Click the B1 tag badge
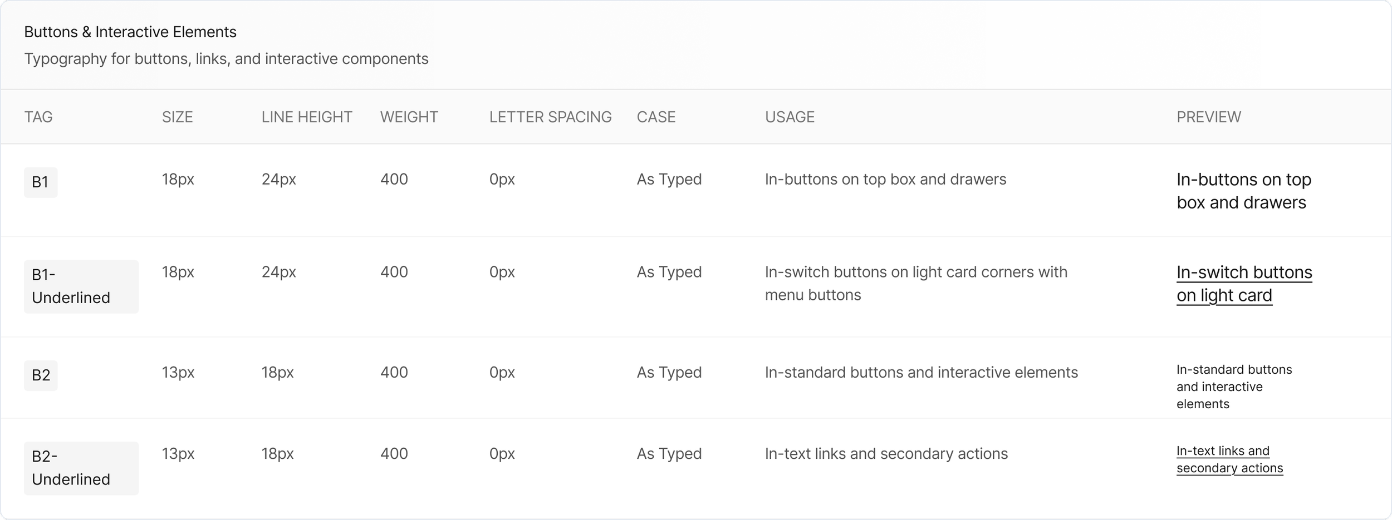The image size is (1392, 520). pyautogui.click(x=41, y=182)
